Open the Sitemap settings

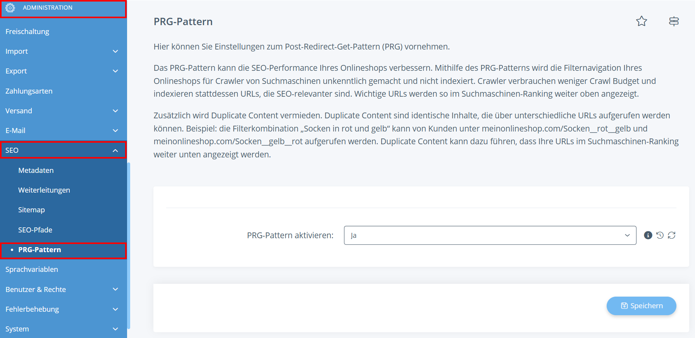coord(31,210)
